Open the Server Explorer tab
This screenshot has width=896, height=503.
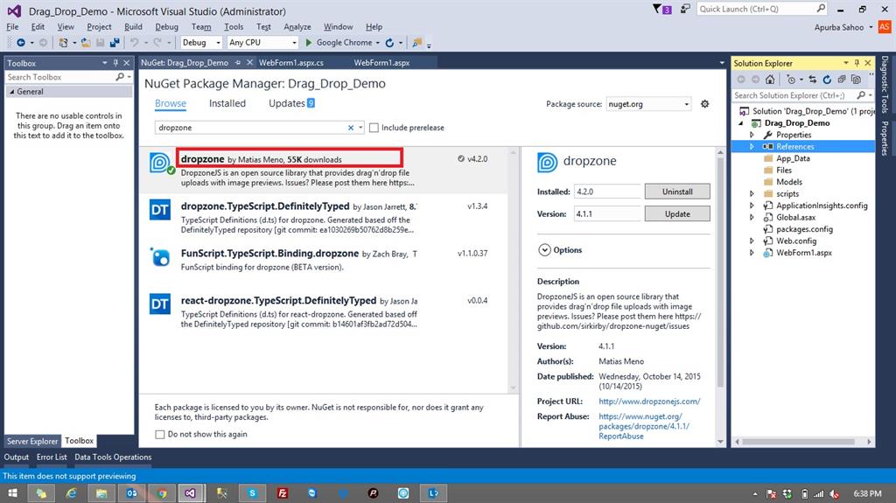click(x=32, y=441)
